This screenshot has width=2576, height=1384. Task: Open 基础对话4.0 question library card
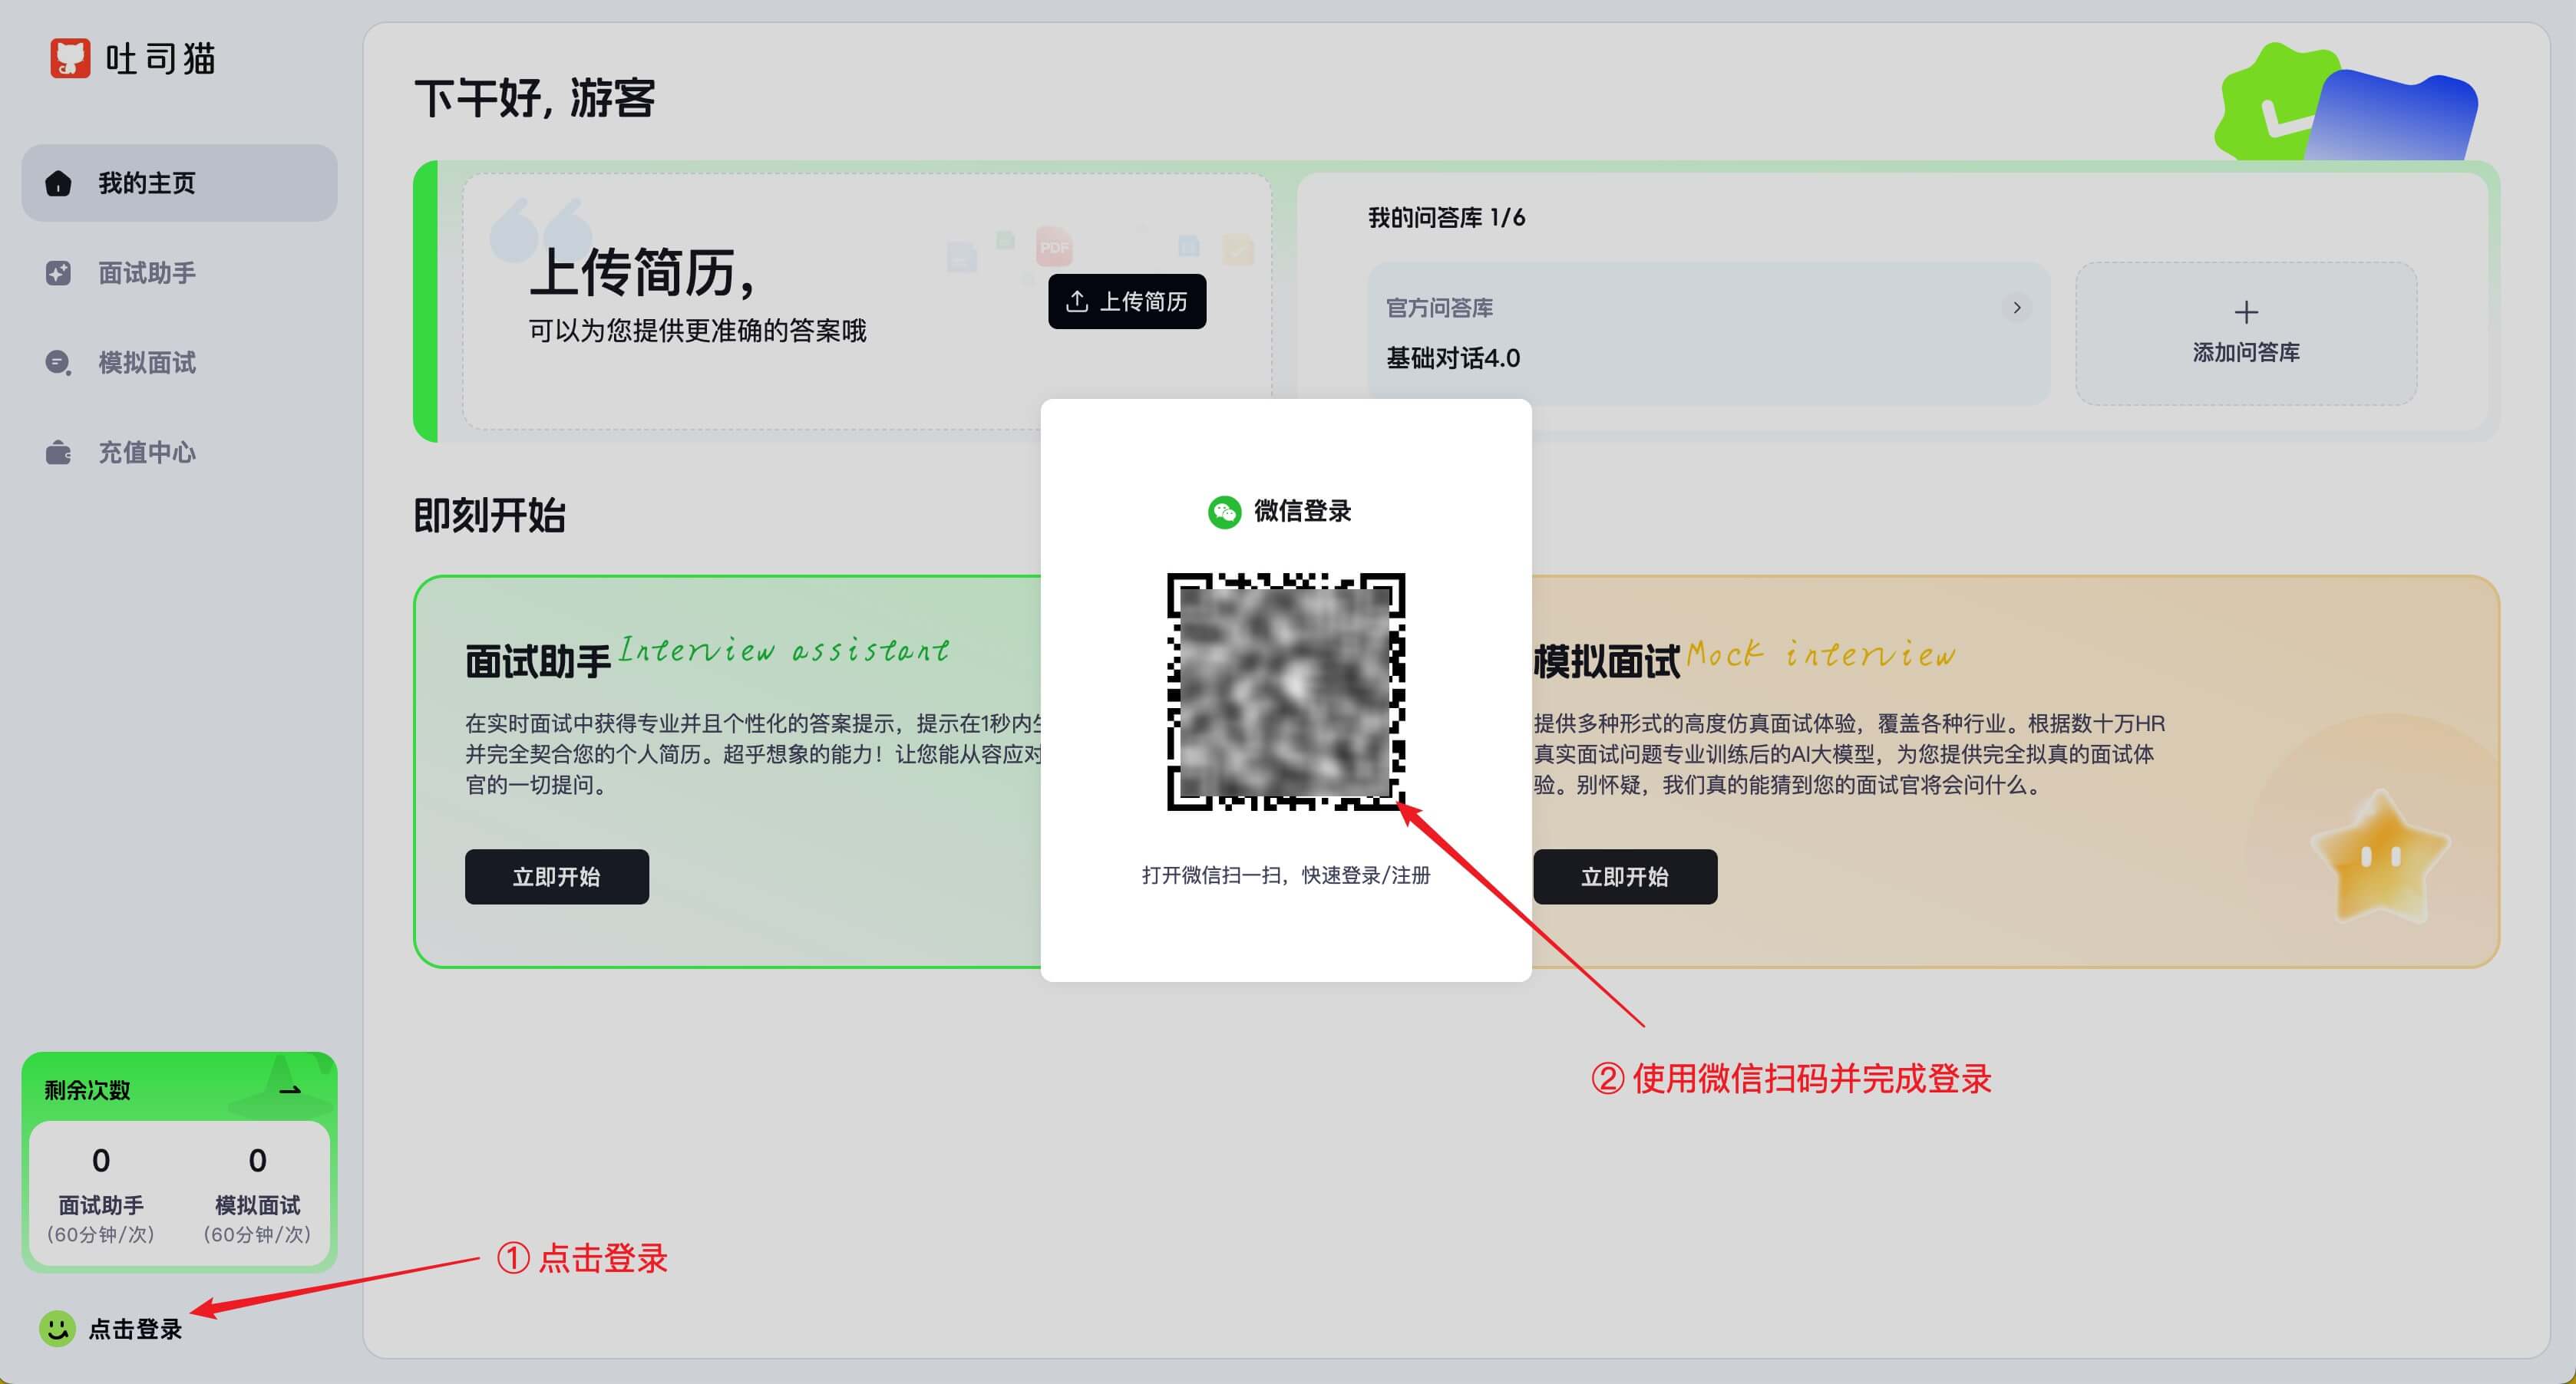tap(1708, 333)
